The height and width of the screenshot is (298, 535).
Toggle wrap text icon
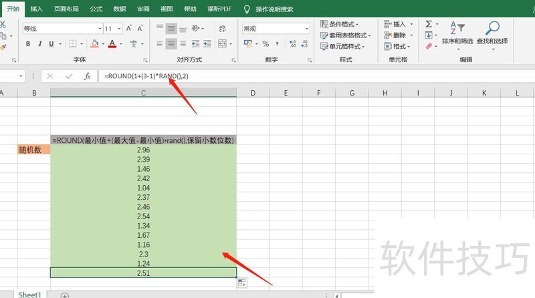click(x=223, y=28)
